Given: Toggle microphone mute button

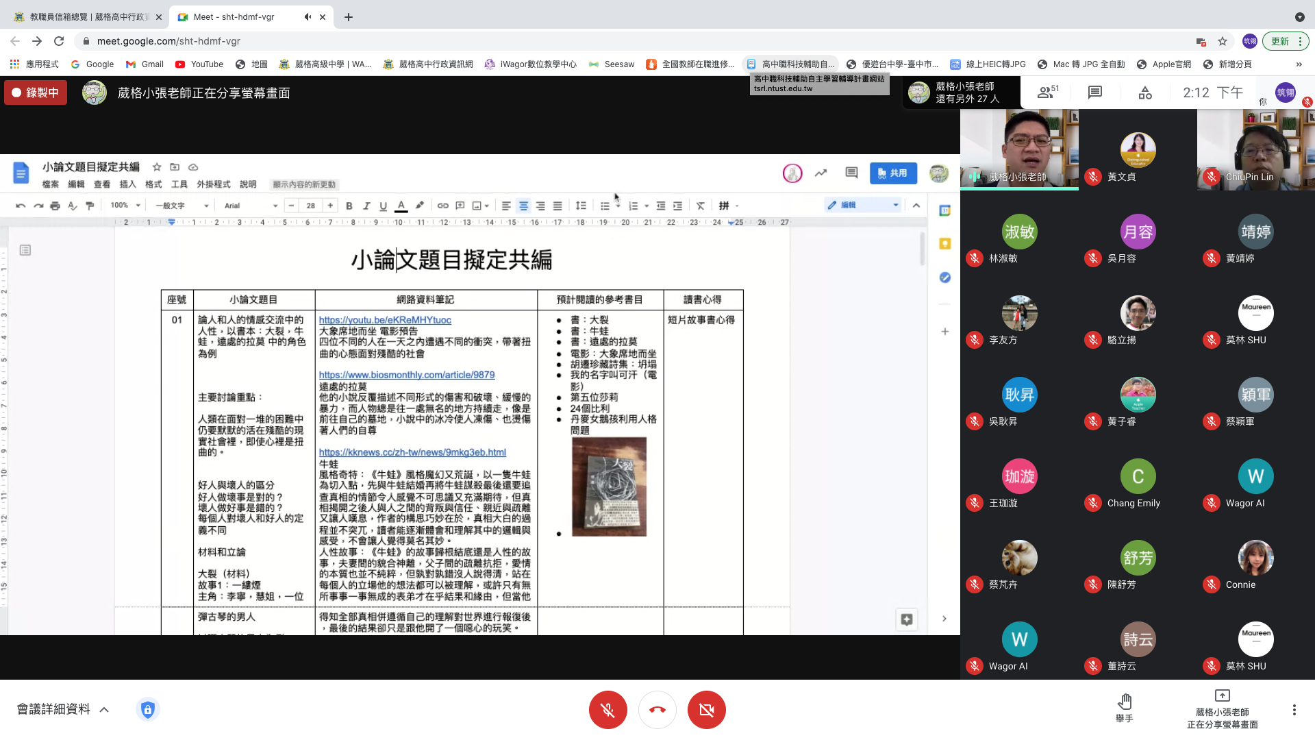Looking at the screenshot, I should click(608, 710).
